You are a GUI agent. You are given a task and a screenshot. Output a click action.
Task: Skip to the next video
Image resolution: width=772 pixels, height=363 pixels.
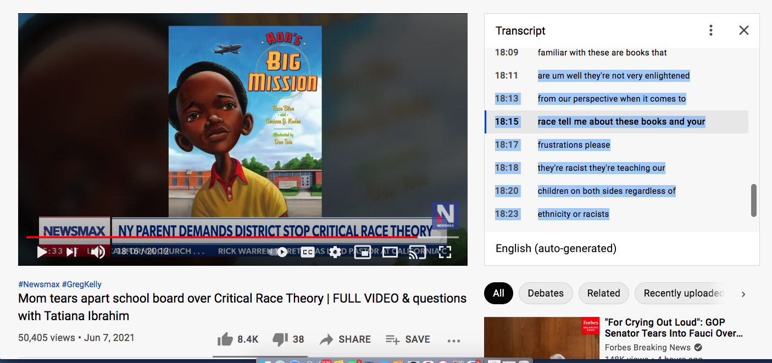(x=71, y=252)
